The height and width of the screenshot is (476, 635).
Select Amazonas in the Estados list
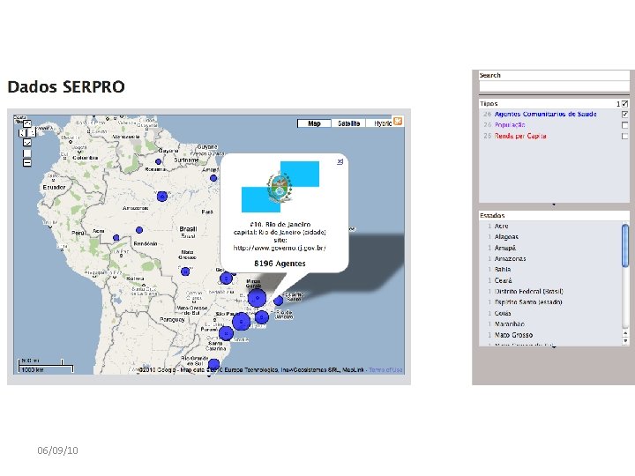(x=510, y=258)
